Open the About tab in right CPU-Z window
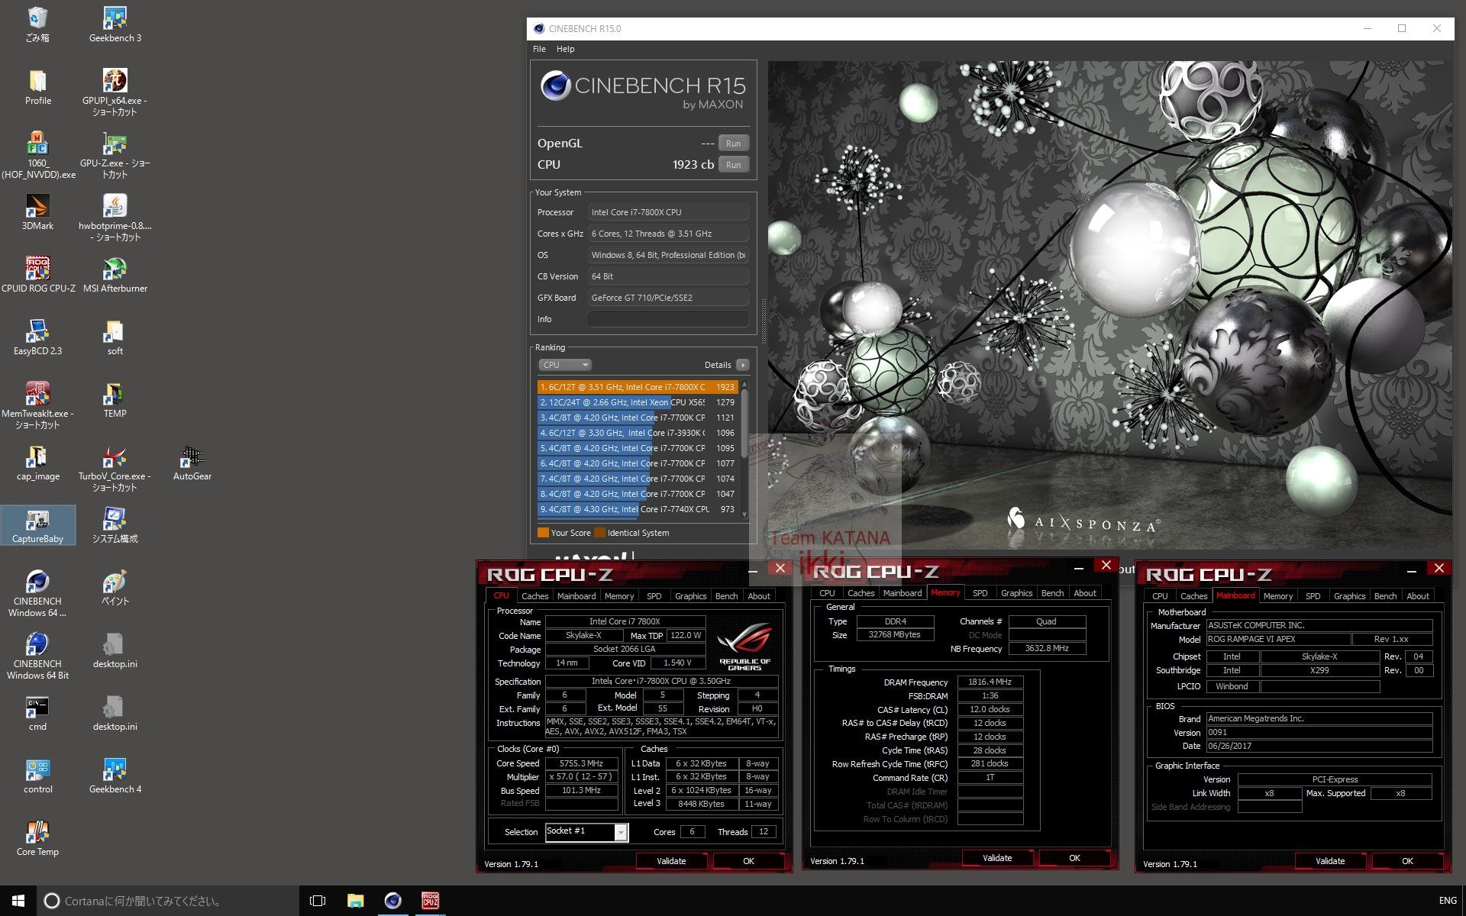The height and width of the screenshot is (916, 1466). click(1418, 596)
